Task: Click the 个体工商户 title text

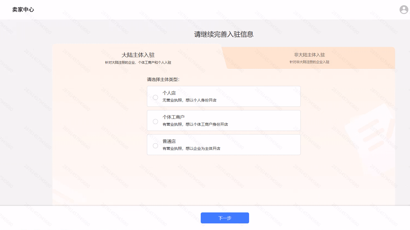Action: point(174,117)
